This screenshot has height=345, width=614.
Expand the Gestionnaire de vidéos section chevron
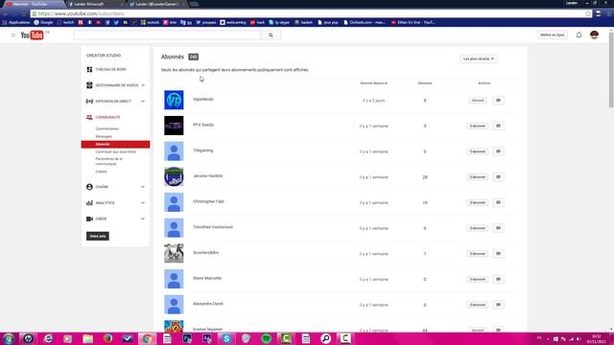click(143, 85)
